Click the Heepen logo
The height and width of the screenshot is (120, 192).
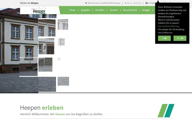(x=39, y=11)
